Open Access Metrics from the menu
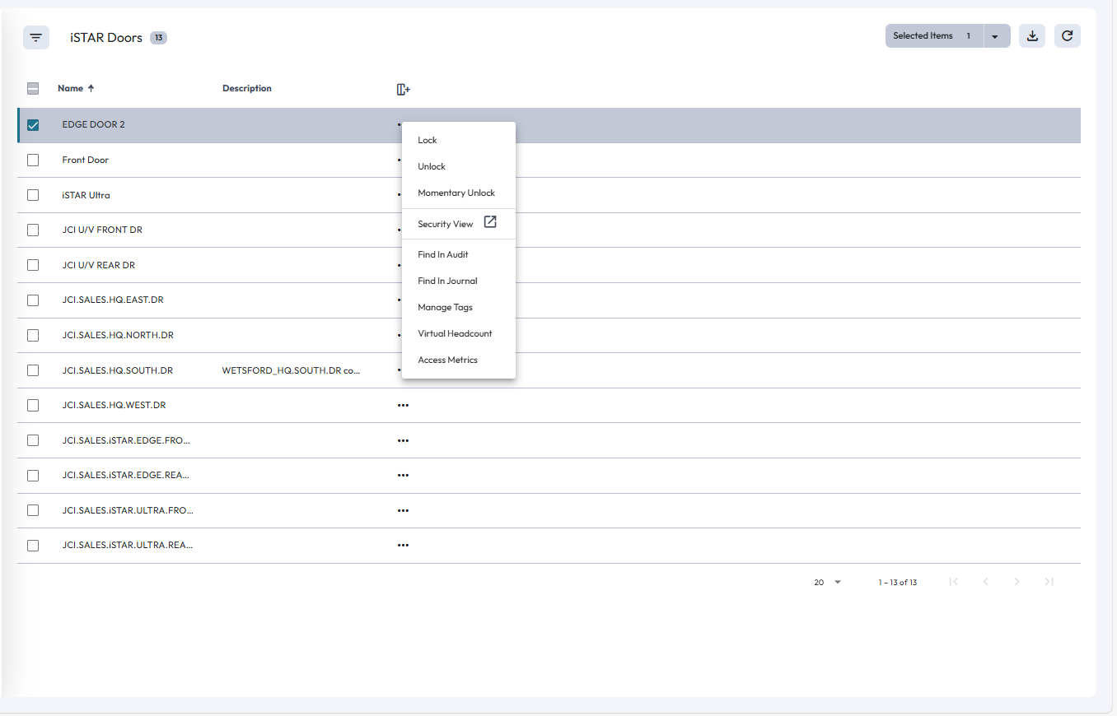 tap(447, 360)
